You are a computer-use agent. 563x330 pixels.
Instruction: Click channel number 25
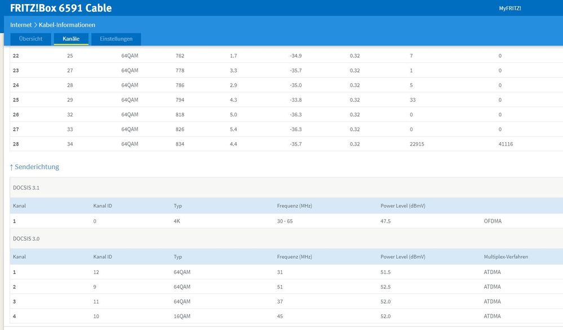[x=16, y=100]
